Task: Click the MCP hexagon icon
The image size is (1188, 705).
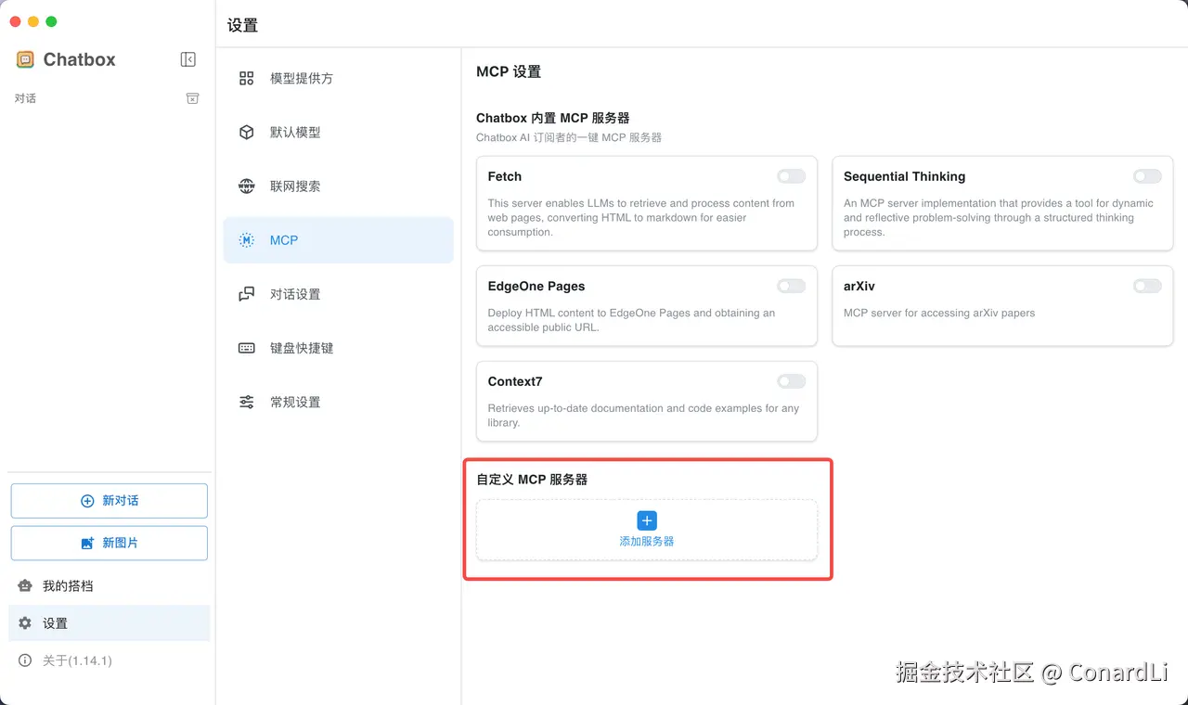Action: point(246,240)
